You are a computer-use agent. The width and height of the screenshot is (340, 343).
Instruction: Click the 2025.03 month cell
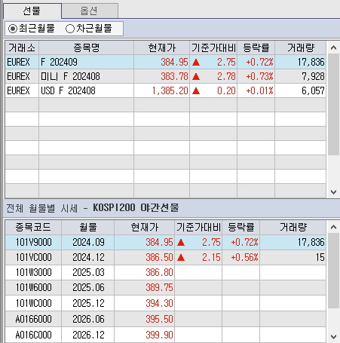tap(88, 272)
